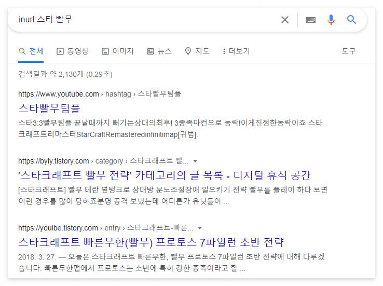383x286 pixels.
Task: Select the 전체 results tab
Action: [x=31, y=51]
